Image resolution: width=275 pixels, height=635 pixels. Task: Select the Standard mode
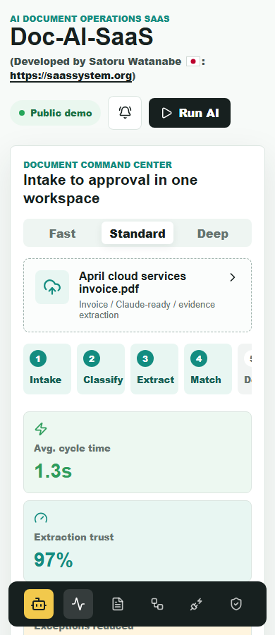137,234
